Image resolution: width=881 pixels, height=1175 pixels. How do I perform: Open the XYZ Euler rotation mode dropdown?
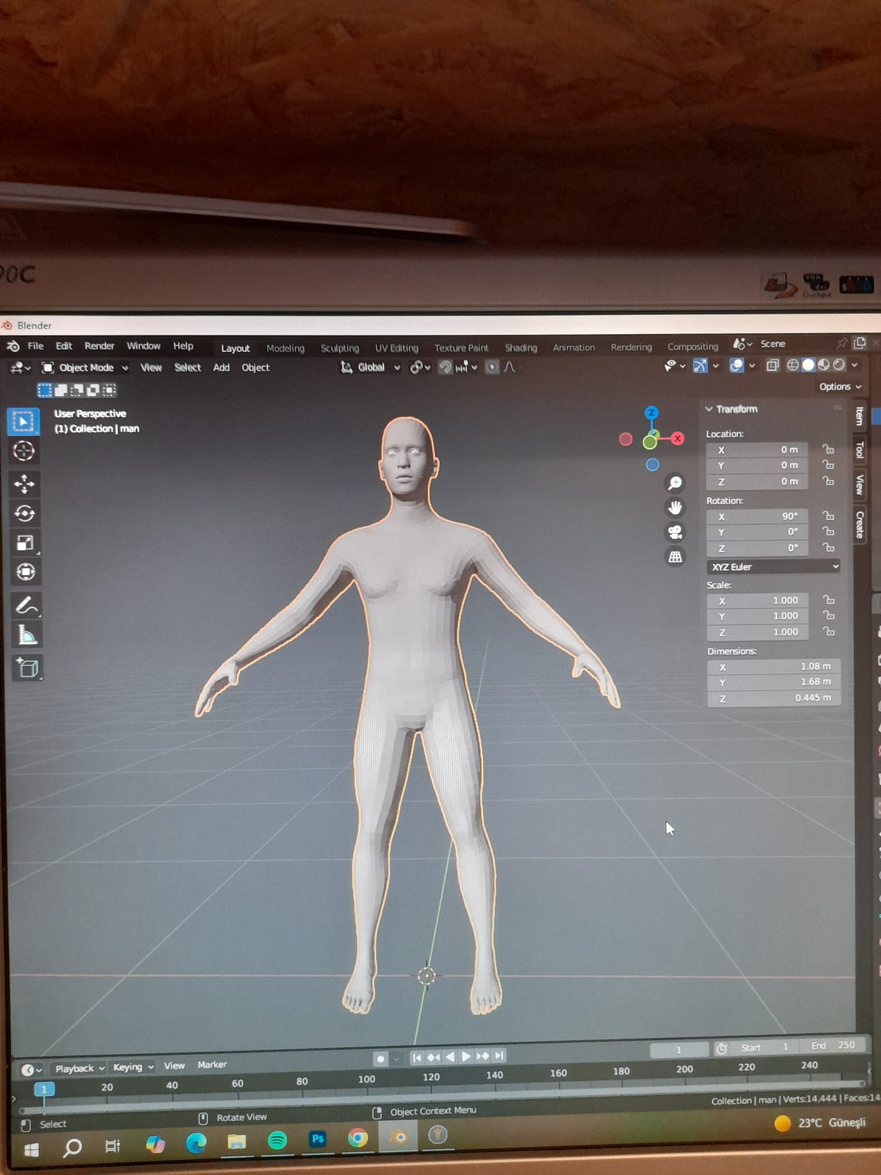(x=773, y=566)
